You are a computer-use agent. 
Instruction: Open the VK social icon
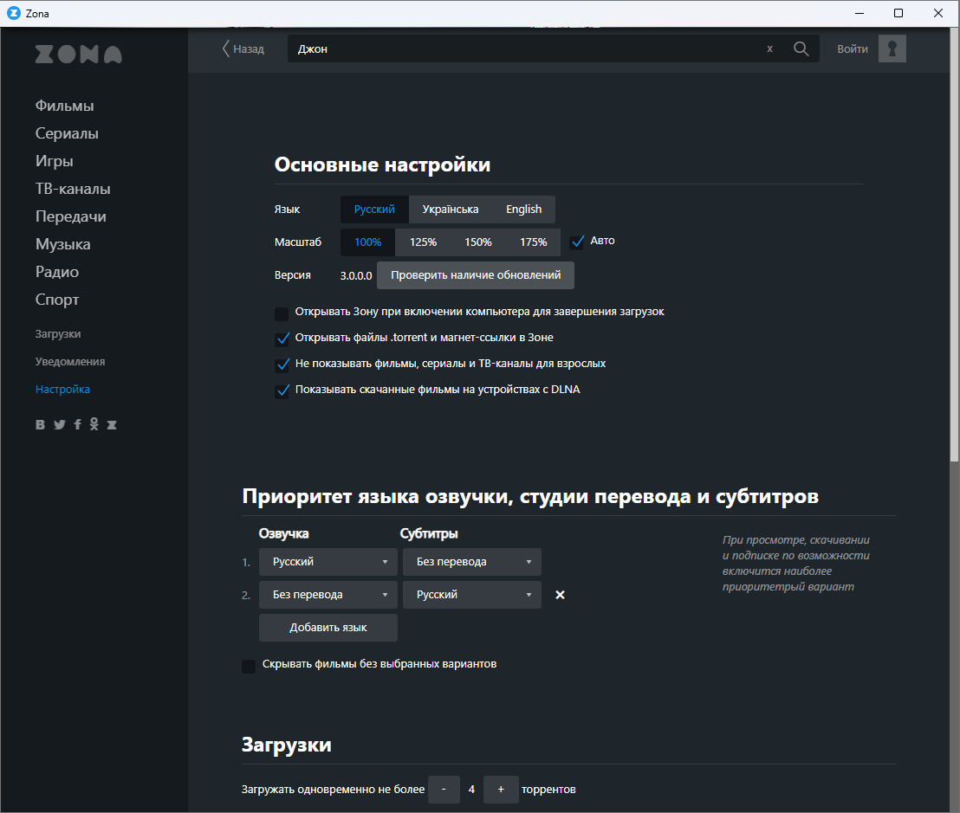point(41,424)
